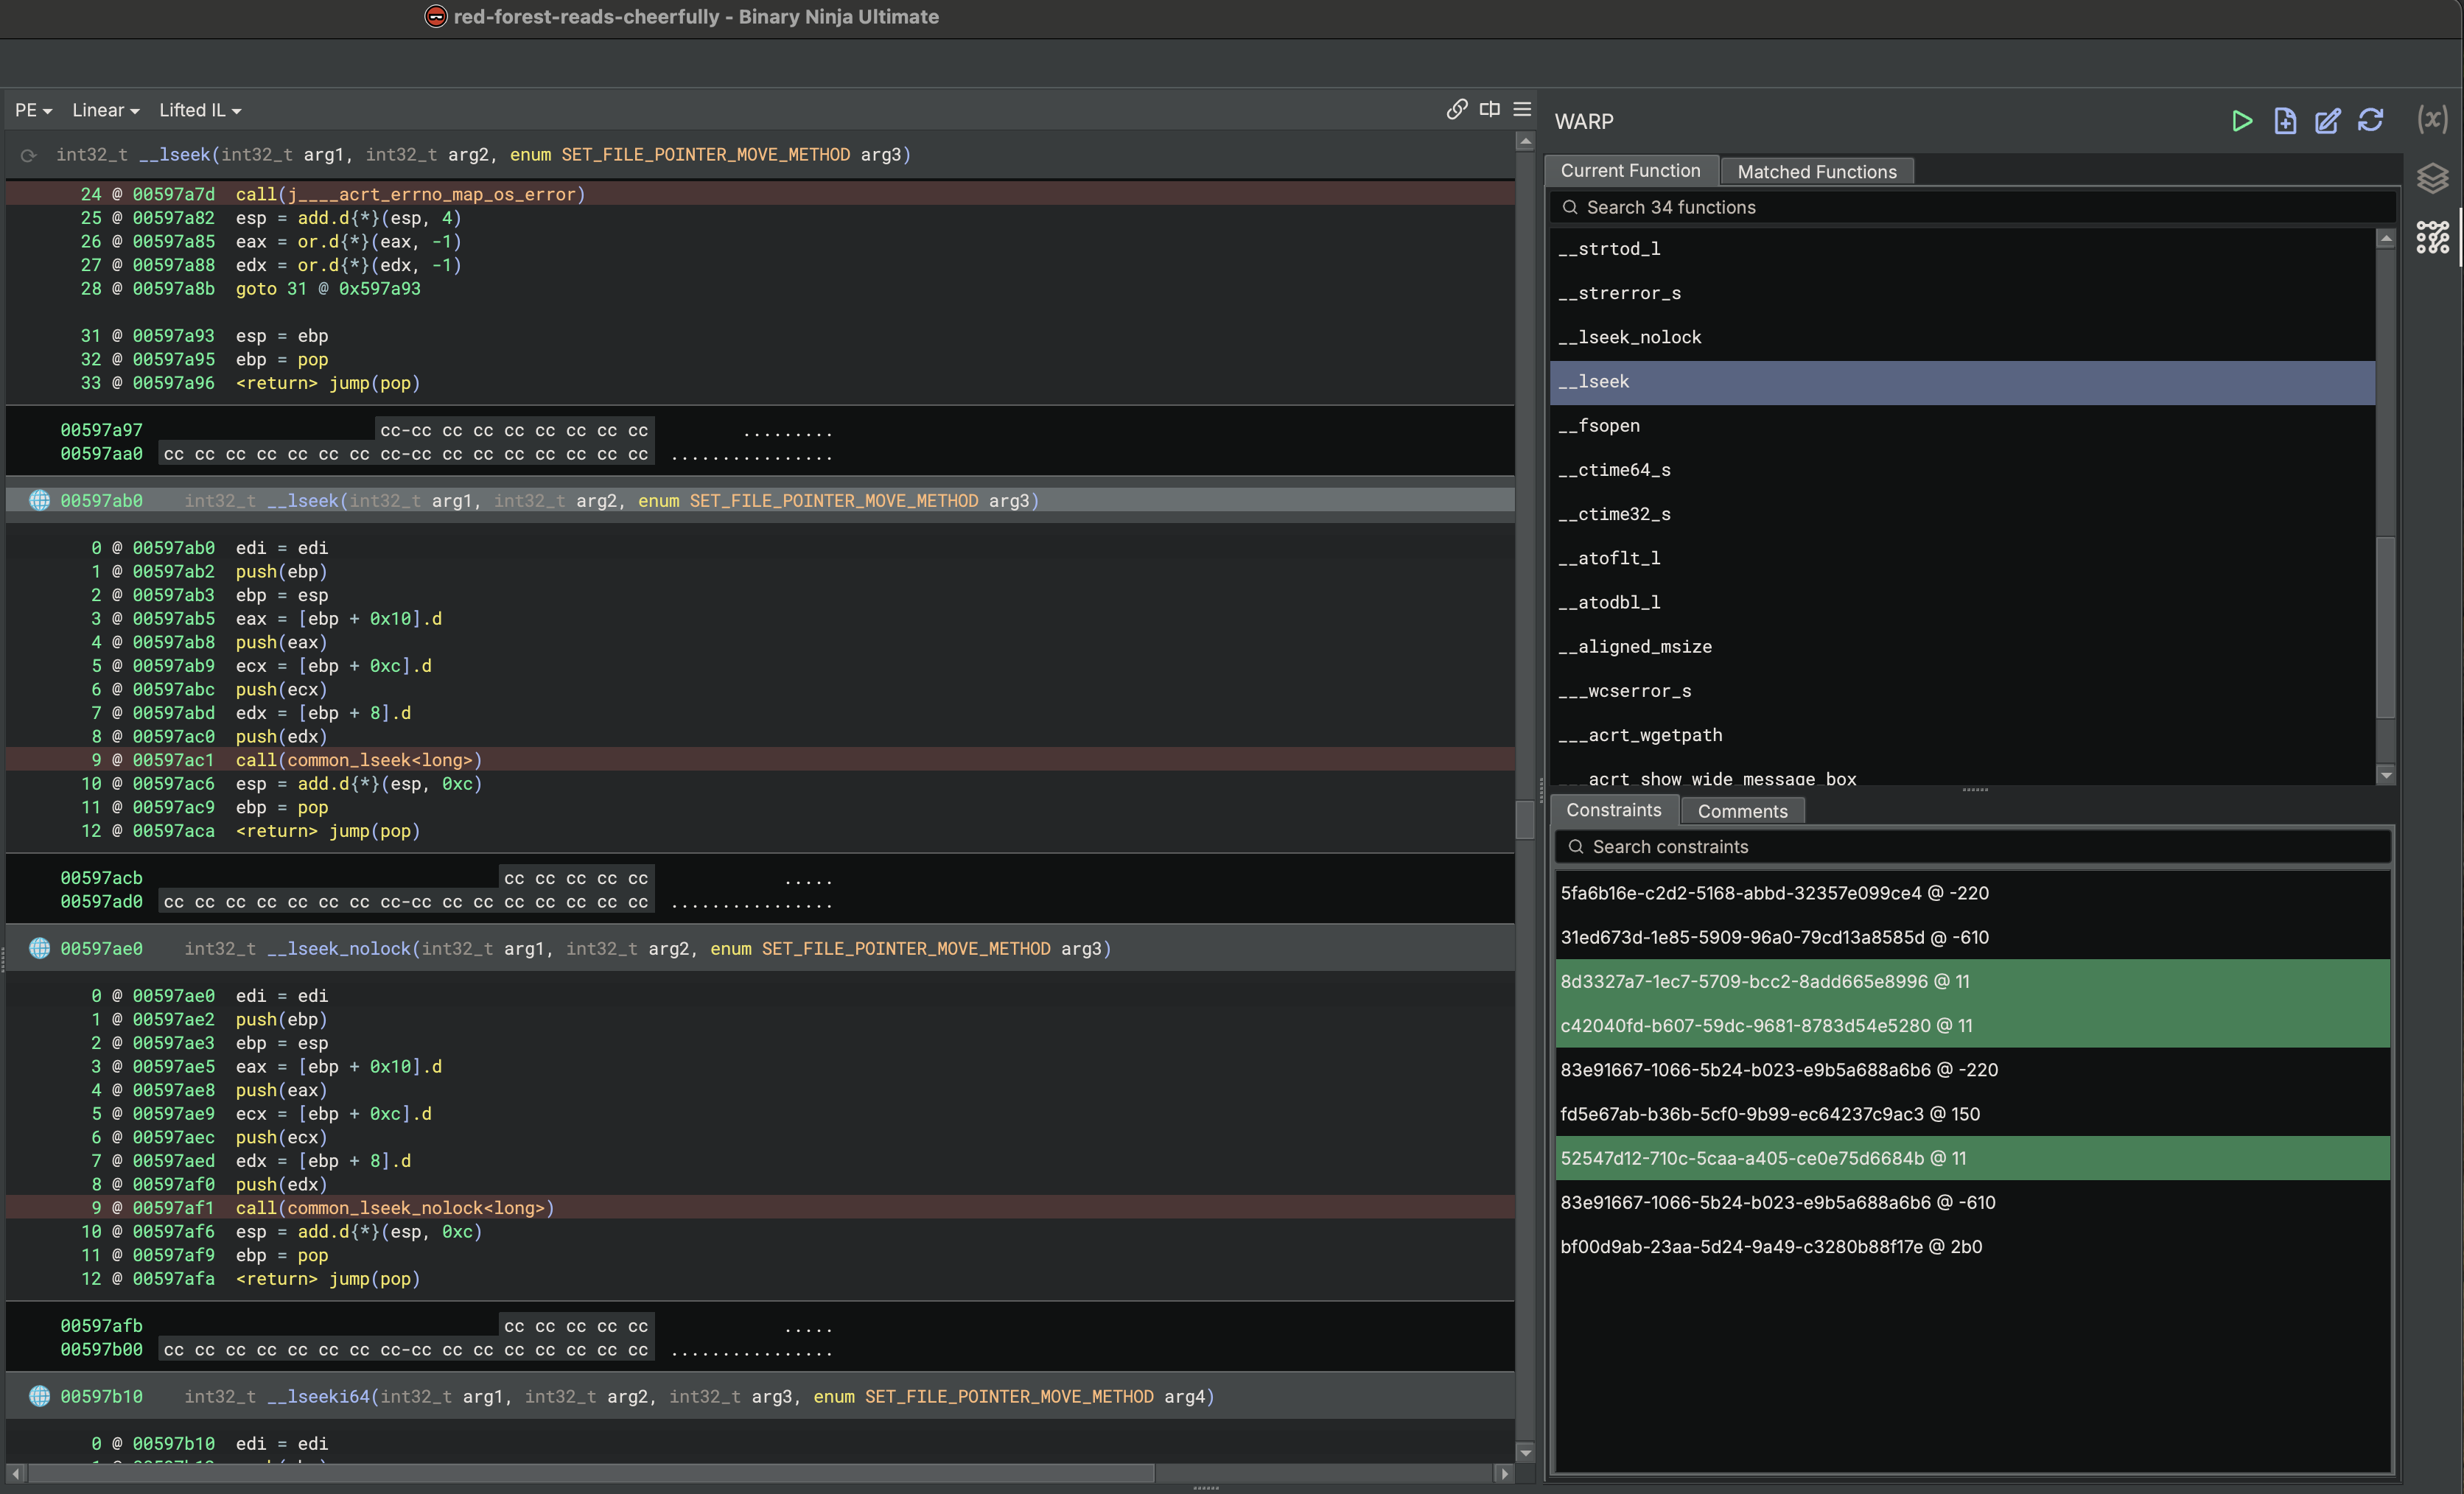The image size is (2464, 1494).
Task: Switch to the Comments tab
Action: (1742, 811)
